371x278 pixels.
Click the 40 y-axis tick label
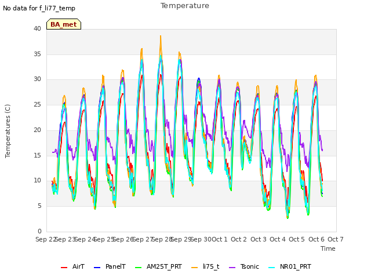coord(37,28)
